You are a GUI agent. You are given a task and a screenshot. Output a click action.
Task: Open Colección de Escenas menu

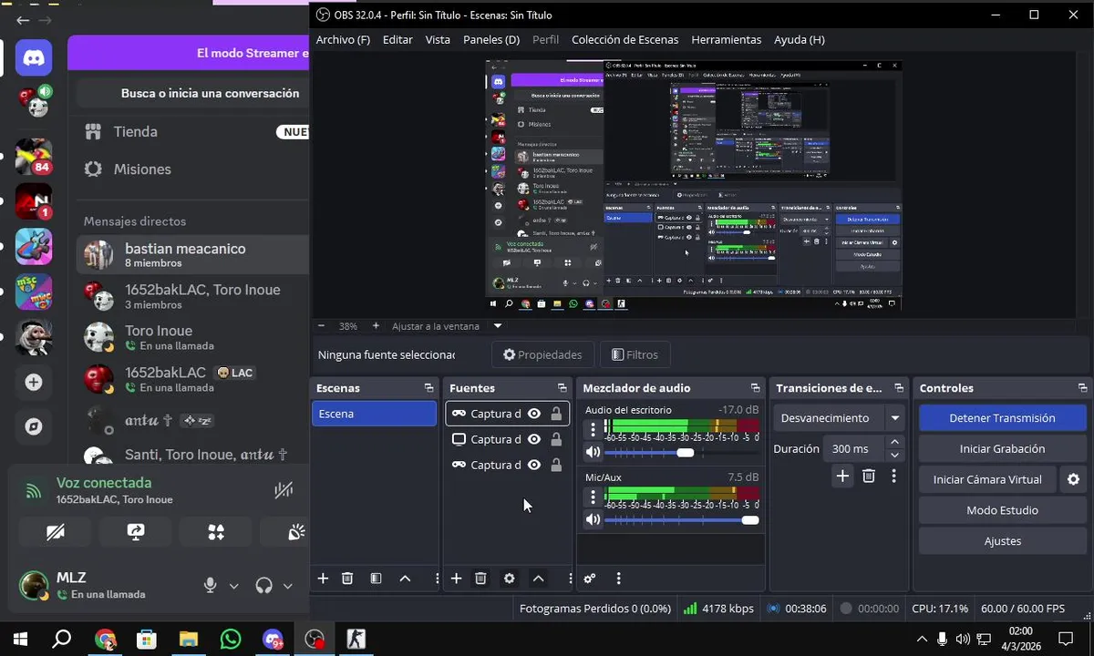624,40
